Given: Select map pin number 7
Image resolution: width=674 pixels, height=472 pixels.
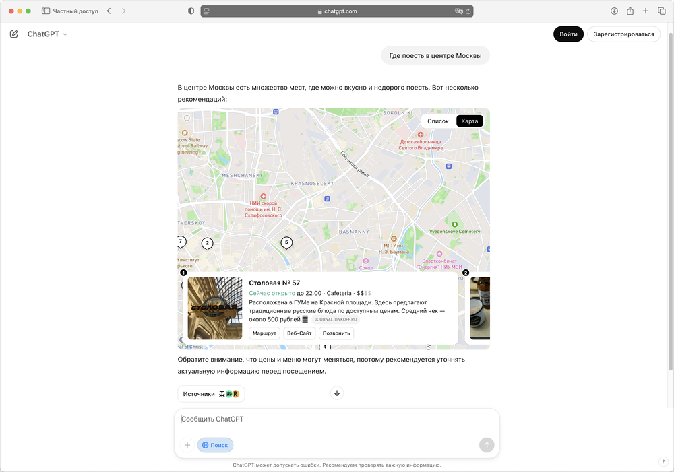Looking at the screenshot, I should 181,242.
